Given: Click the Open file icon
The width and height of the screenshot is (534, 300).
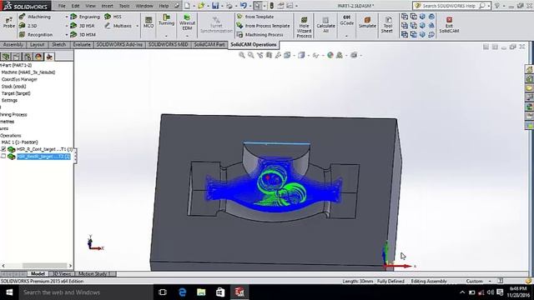Looking at the screenshot, I should coord(201,6).
